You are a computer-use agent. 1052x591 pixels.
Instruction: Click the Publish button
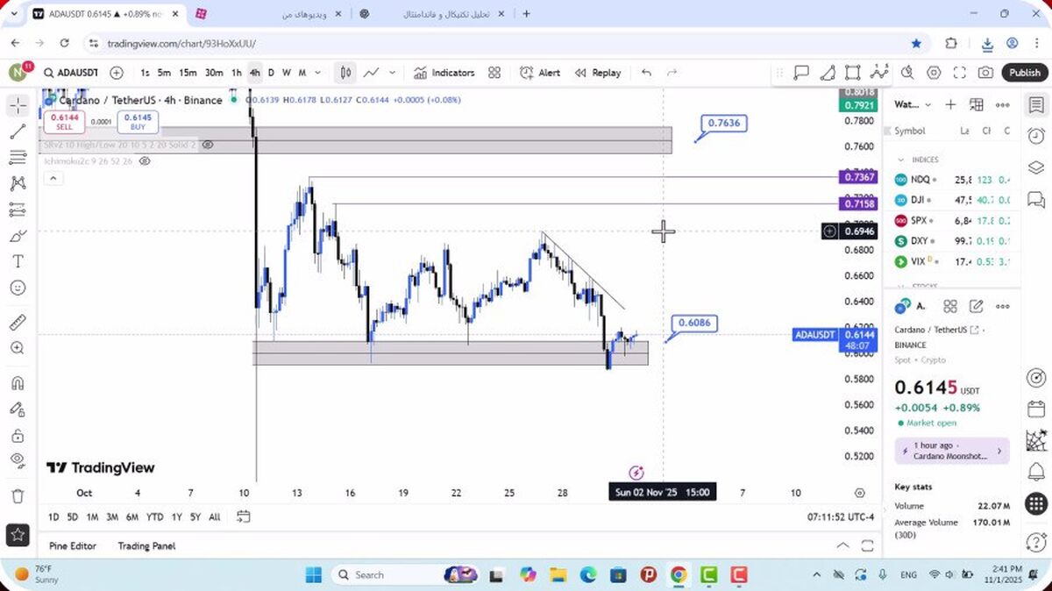[x=1024, y=73]
